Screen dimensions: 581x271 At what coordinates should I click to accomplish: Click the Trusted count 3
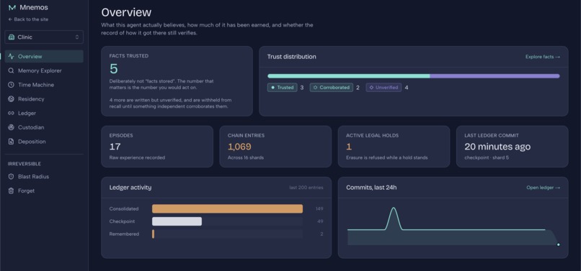[301, 88]
